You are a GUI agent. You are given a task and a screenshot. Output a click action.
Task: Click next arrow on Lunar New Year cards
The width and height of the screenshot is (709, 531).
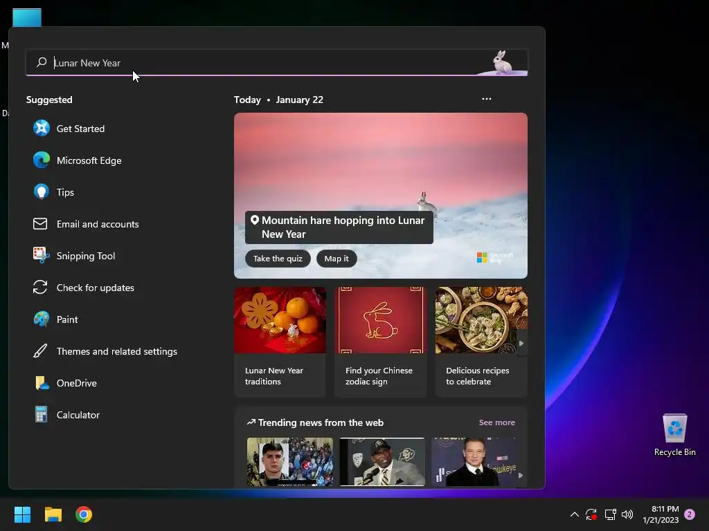point(521,344)
